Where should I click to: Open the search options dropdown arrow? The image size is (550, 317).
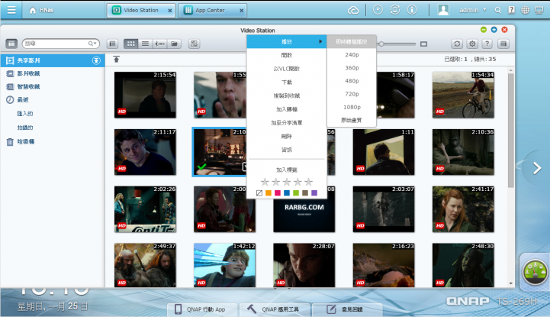(x=95, y=44)
